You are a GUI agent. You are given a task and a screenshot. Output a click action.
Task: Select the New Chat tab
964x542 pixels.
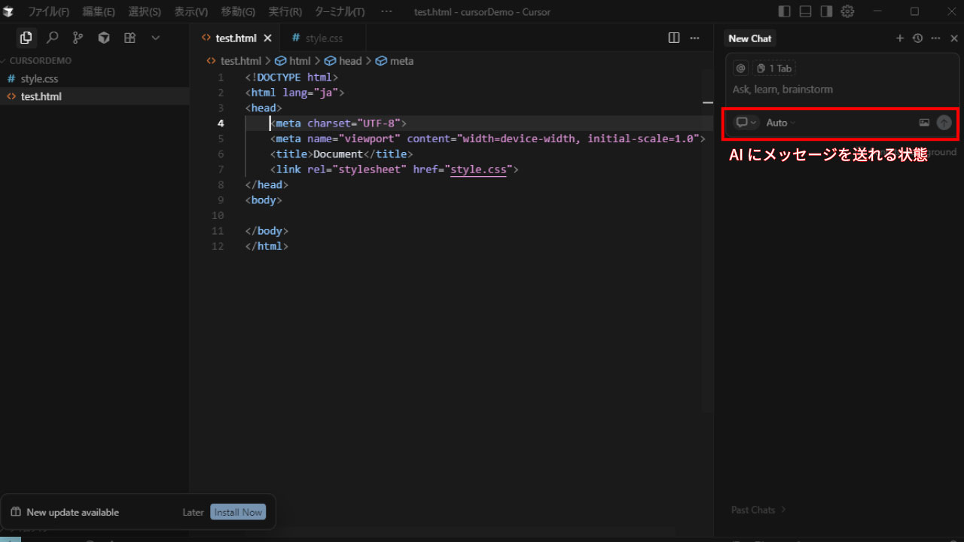(x=750, y=38)
